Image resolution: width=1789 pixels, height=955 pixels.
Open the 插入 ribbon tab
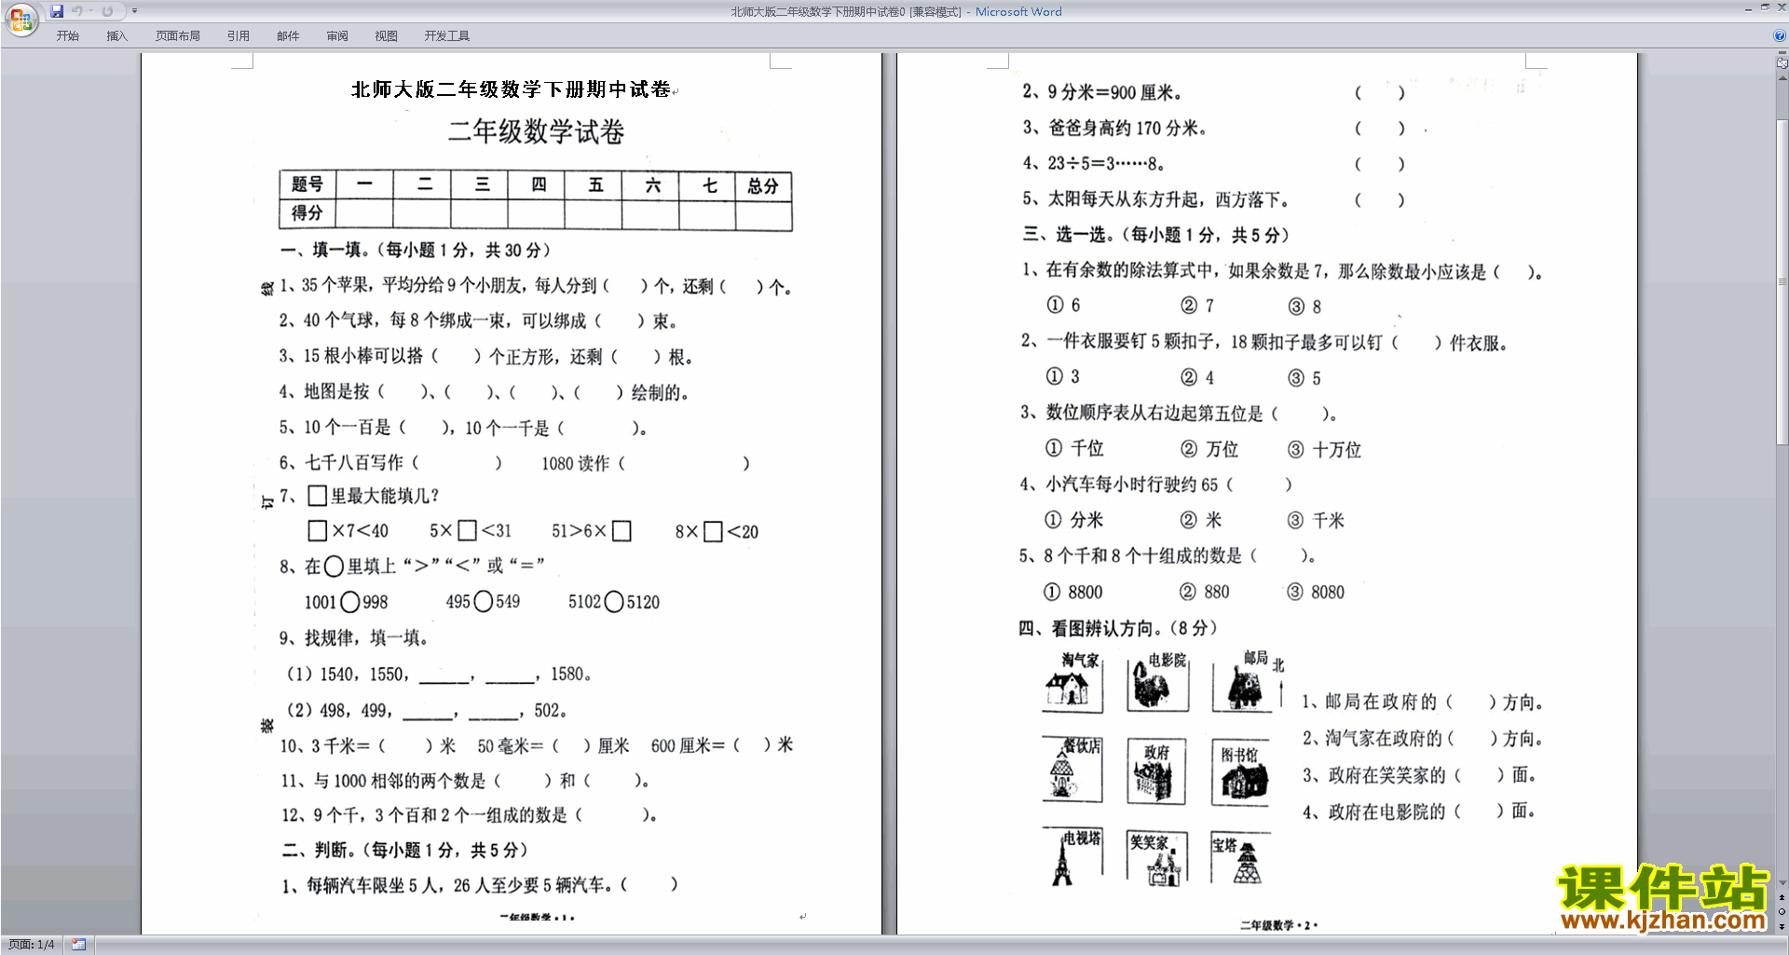[x=116, y=36]
